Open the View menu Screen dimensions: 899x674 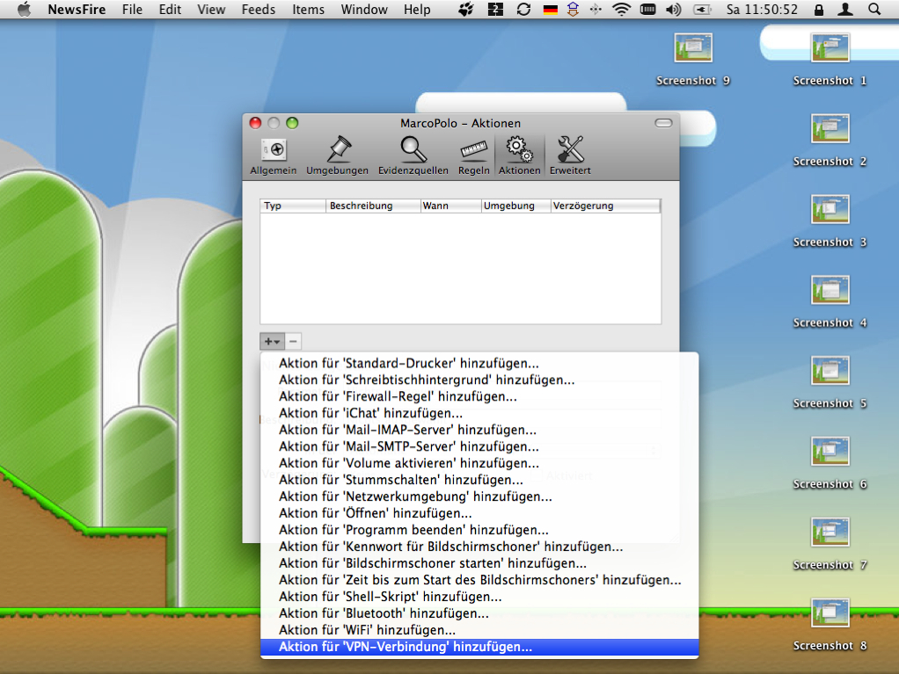(x=212, y=9)
